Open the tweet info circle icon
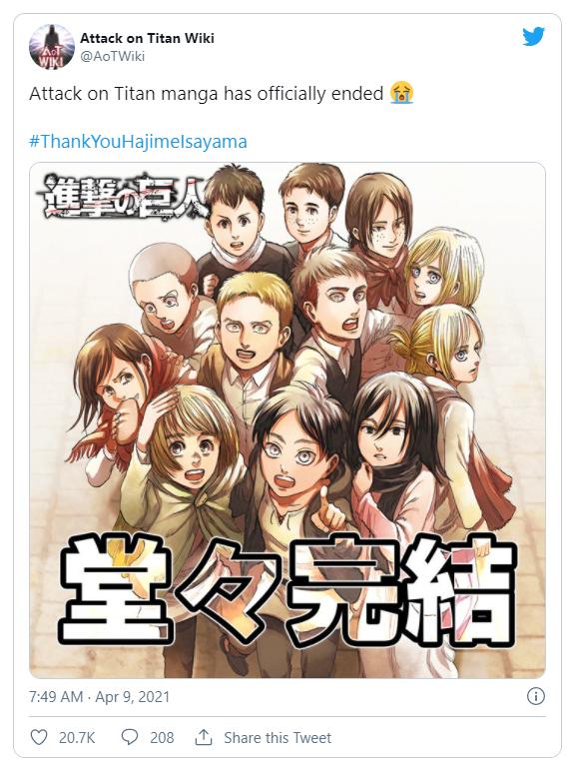 536,696
